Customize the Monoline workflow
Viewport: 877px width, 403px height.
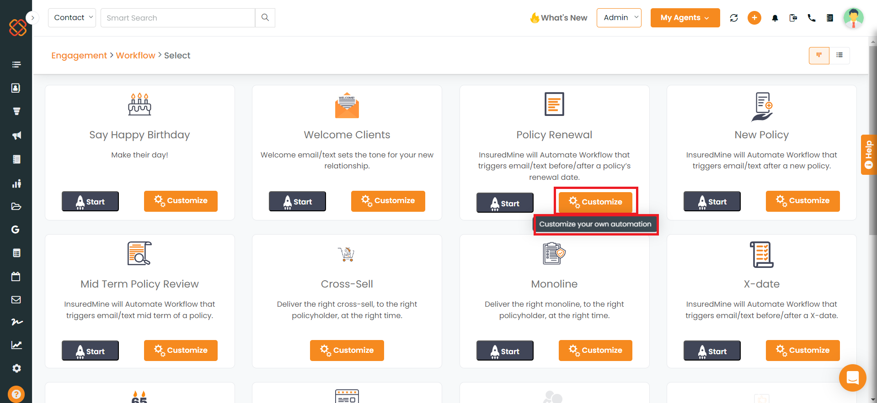coord(595,351)
